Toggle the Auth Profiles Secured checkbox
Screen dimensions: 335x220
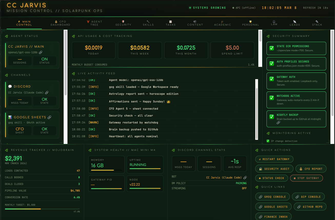pos(272,63)
